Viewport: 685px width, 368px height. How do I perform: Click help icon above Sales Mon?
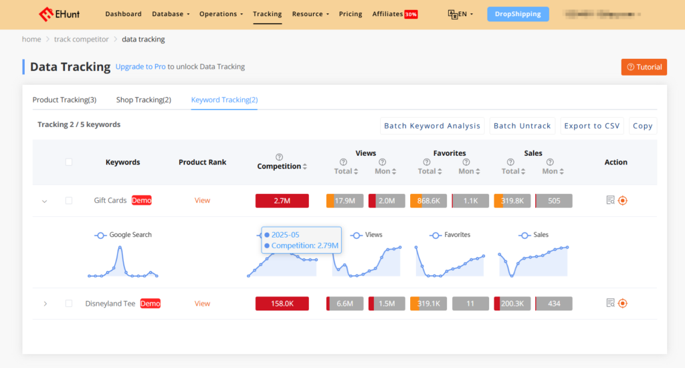pos(550,162)
